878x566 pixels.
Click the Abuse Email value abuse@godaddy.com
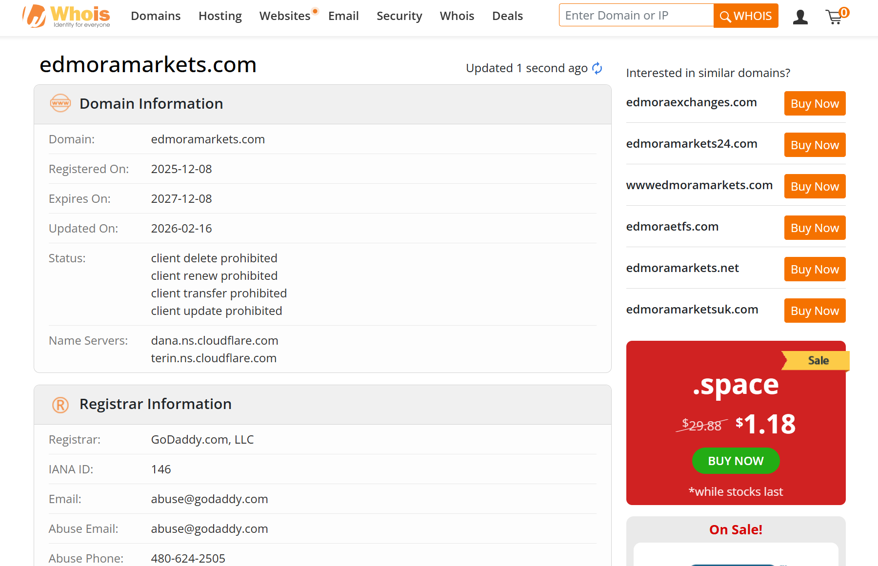coord(210,529)
